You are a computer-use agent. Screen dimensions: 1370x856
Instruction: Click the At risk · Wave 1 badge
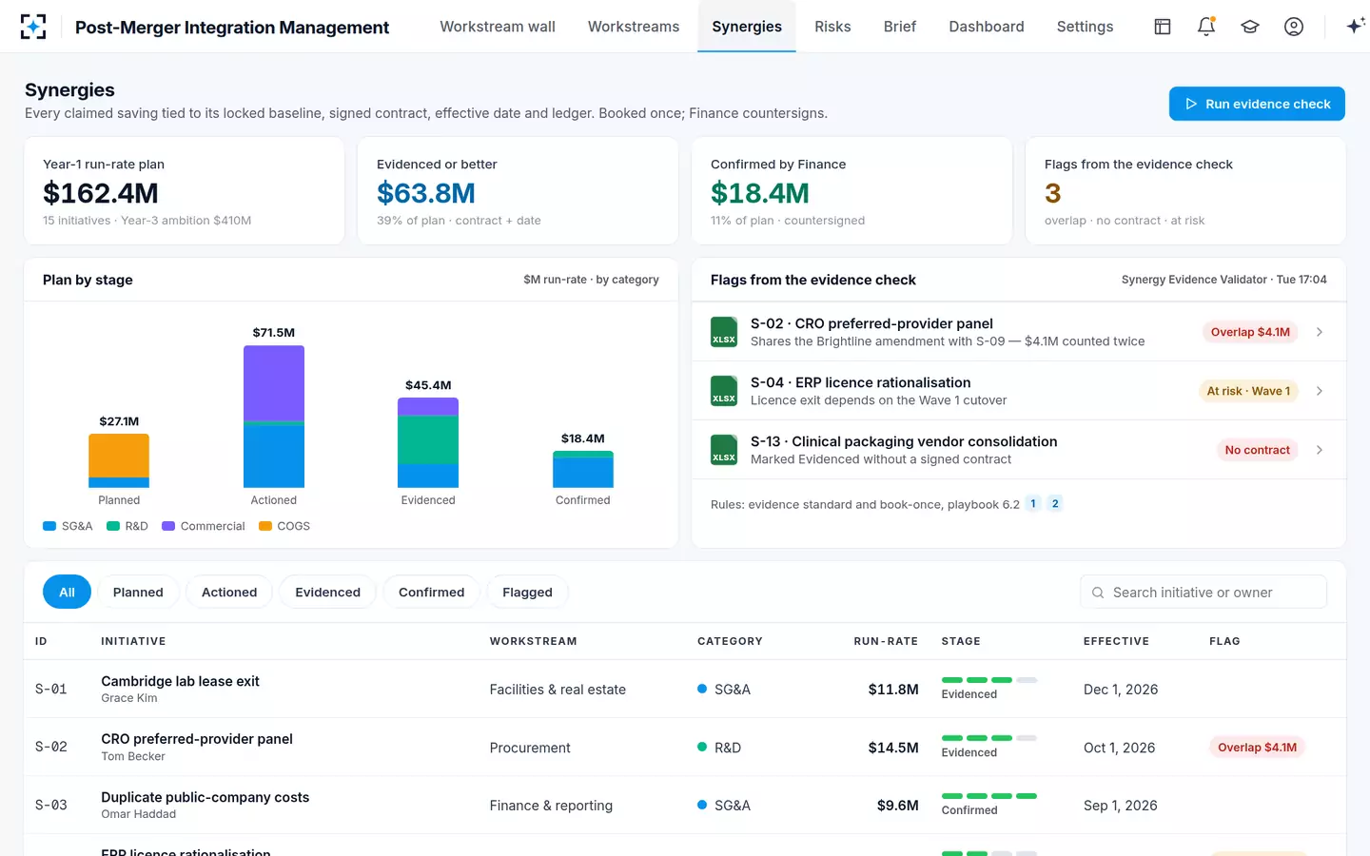point(1248,391)
